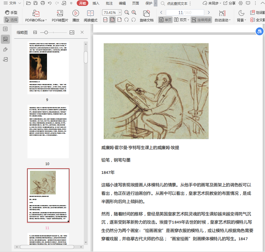Open the quick access toolbar dropdown

(71, 3)
